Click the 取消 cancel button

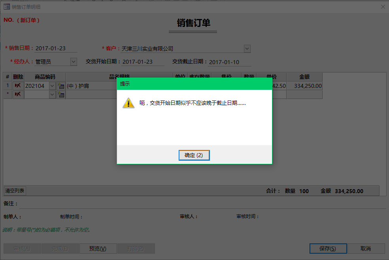(366, 249)
